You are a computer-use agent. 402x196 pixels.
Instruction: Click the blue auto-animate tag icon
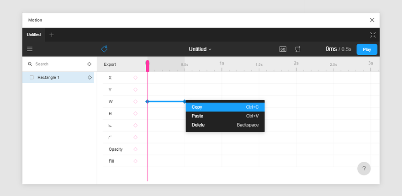click(x=104, y=49)
